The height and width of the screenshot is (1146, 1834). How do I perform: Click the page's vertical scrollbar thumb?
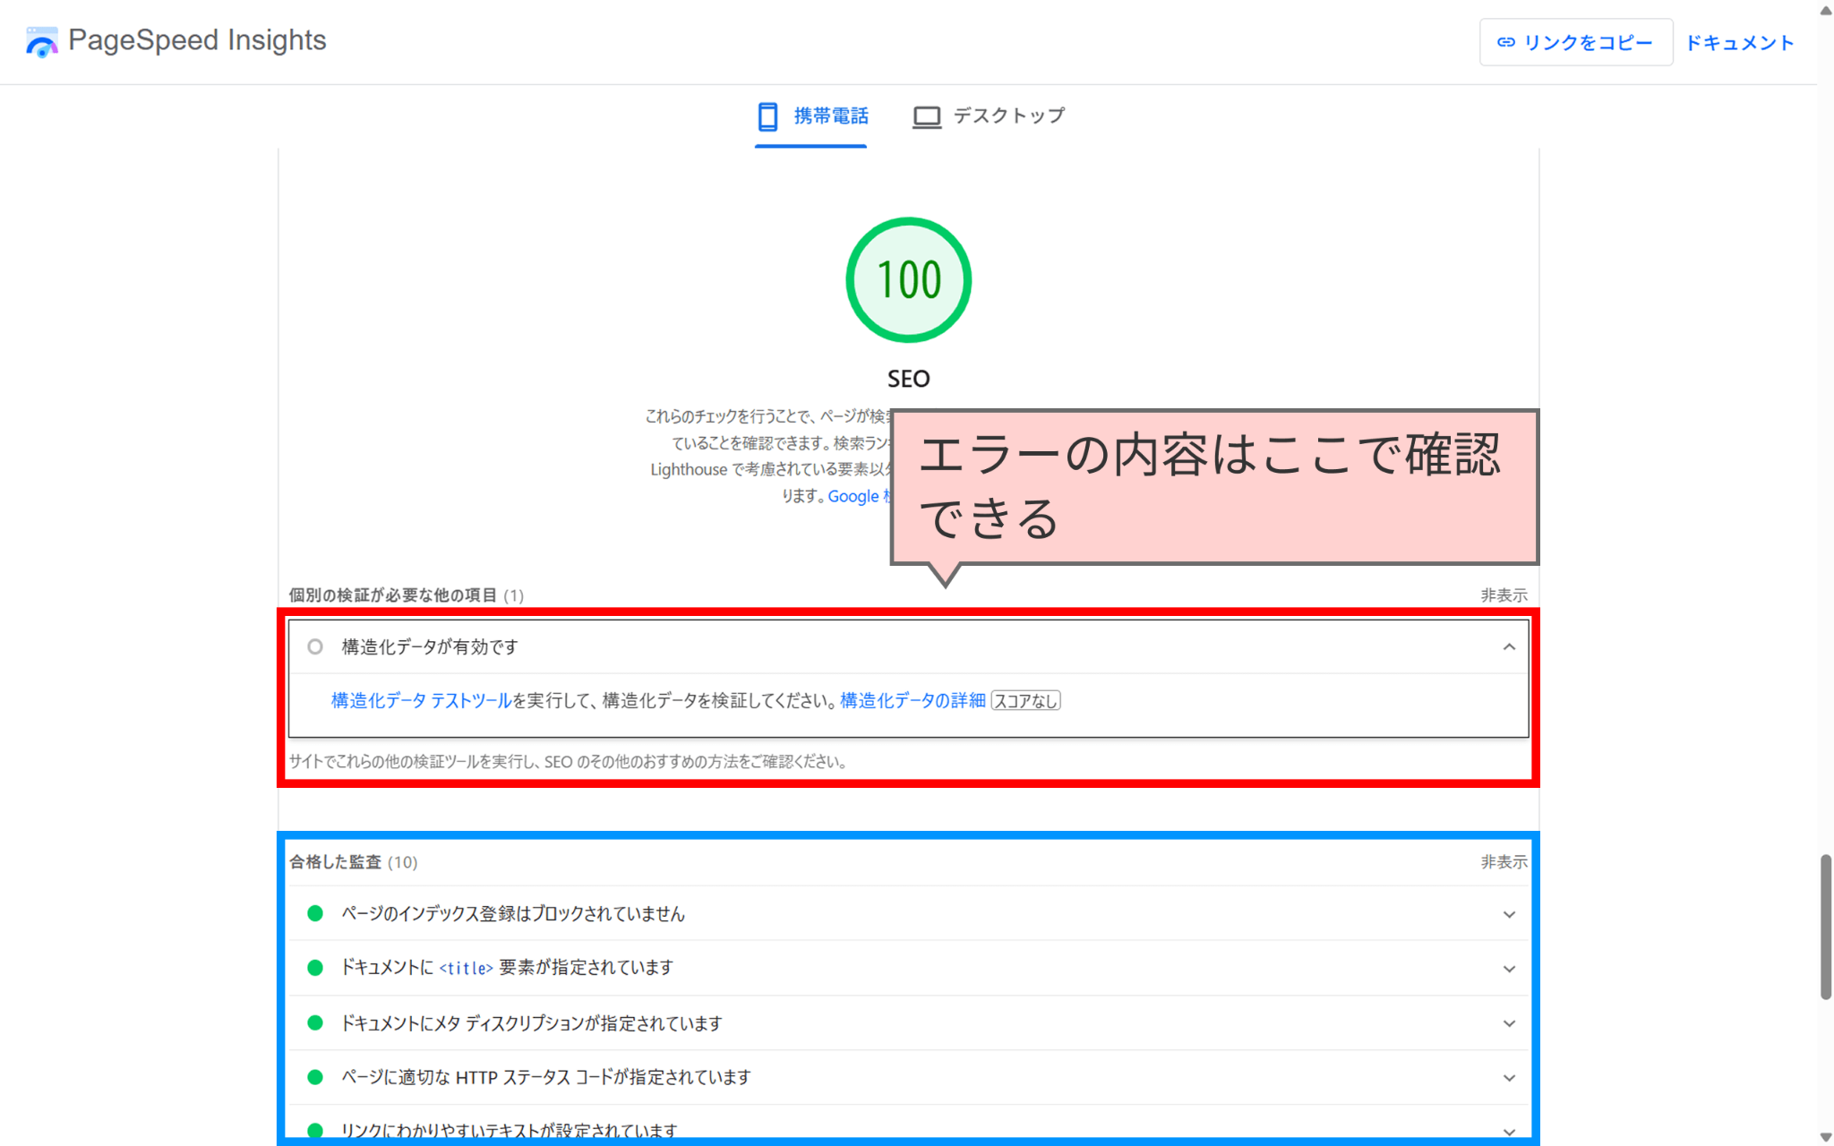click(1825, 927)
